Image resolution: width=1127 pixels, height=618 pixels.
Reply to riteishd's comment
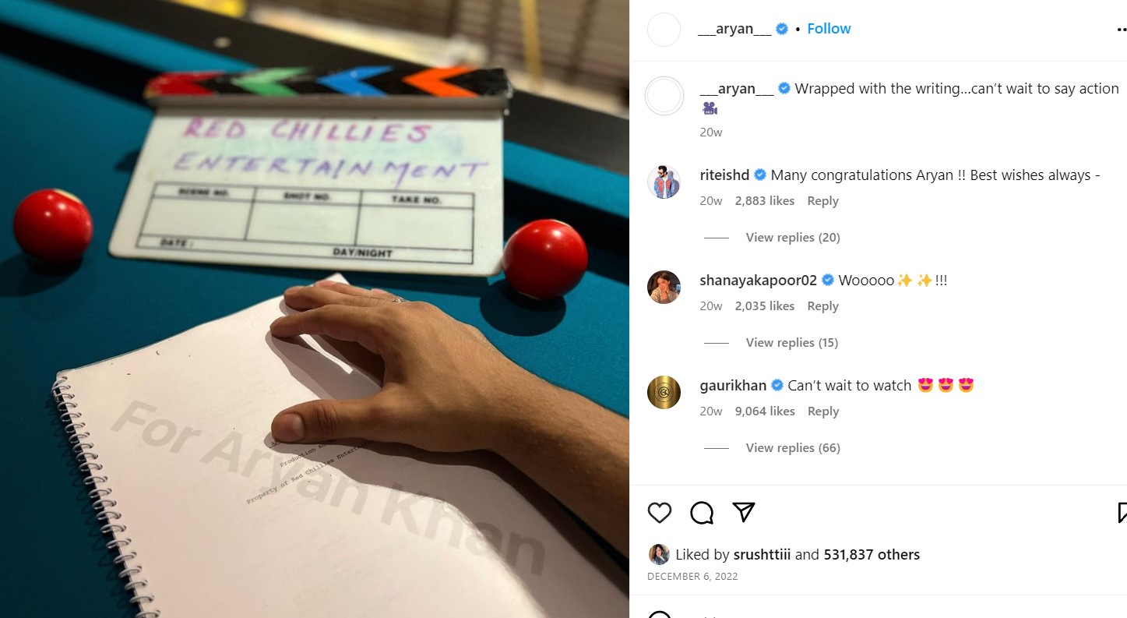822,201
